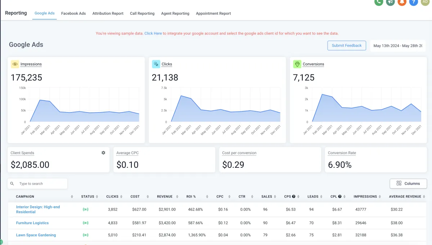Click the Client Spends settings gear
Screen dimensions: 432x245
[103, 153]
